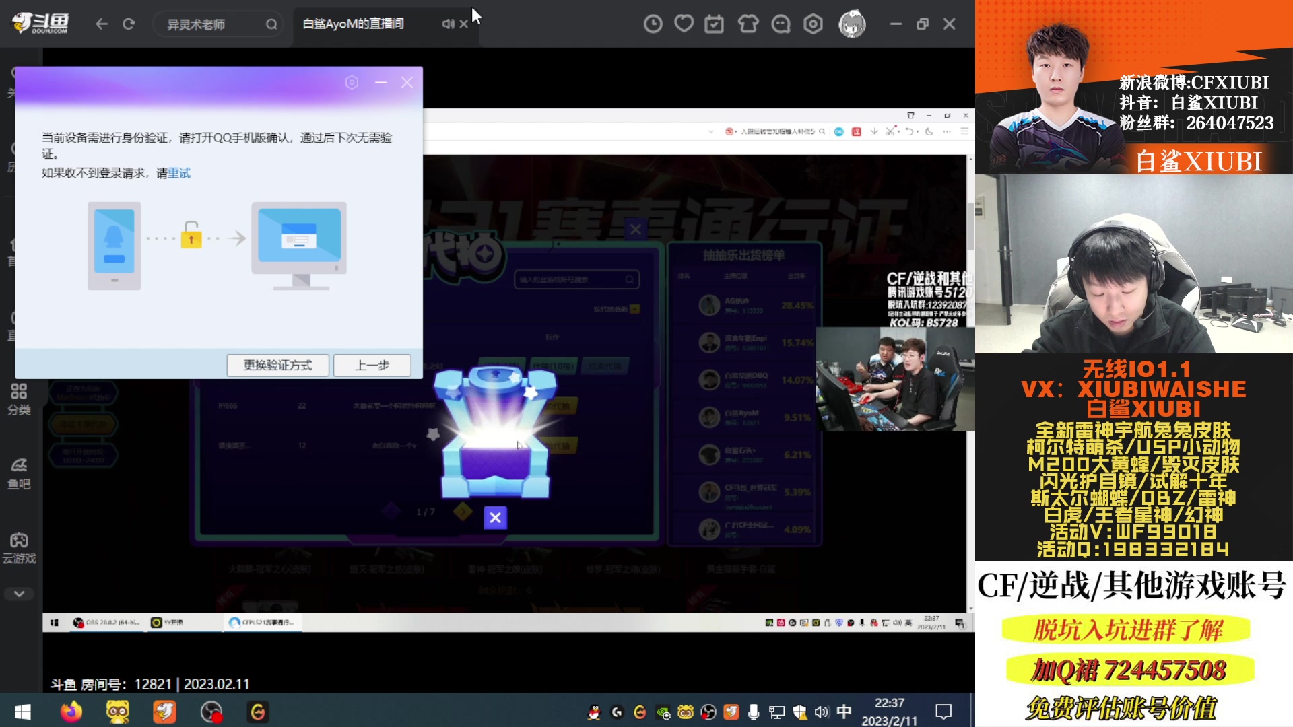Open the calendar check-in icon
This screenshot has height=727, width=1293.
click(714, 24)
